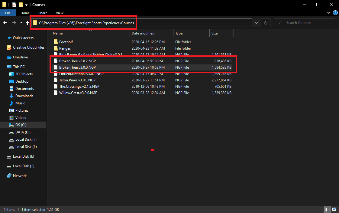Open the Share ribbon tab
The height and width of the screenshot is (213, 339).
[x=43, y=13]
